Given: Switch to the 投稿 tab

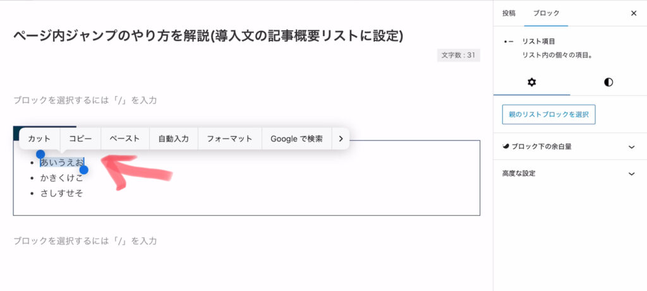Looking at the screenshot, I should click(x=509, y=13).
